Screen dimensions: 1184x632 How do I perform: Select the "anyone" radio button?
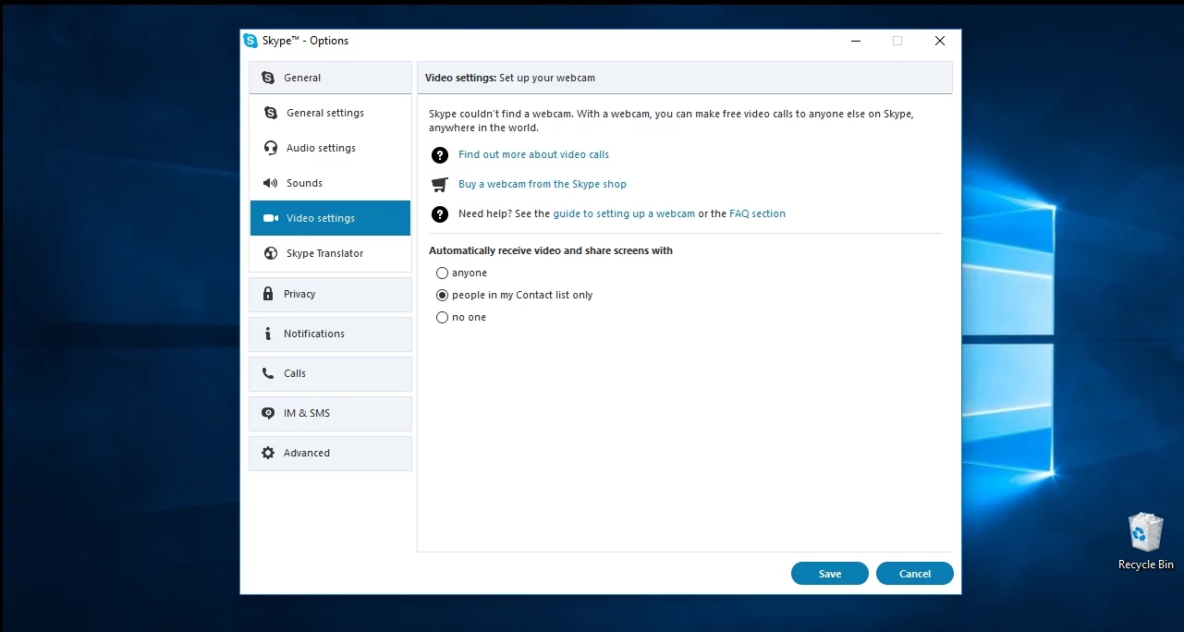click(x=442, y=273)
